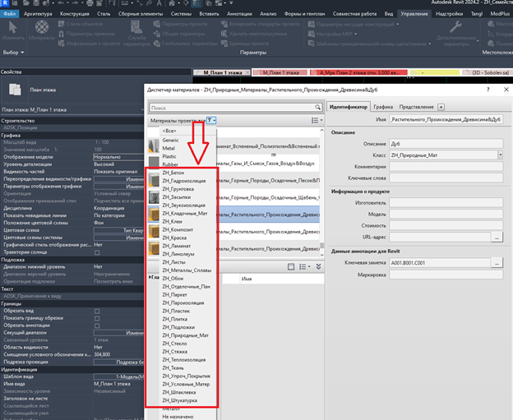Screen dimensions: 513x420
Task: Click Project Units (Единицы проекта) icon
Action: (x=224, y=44)
